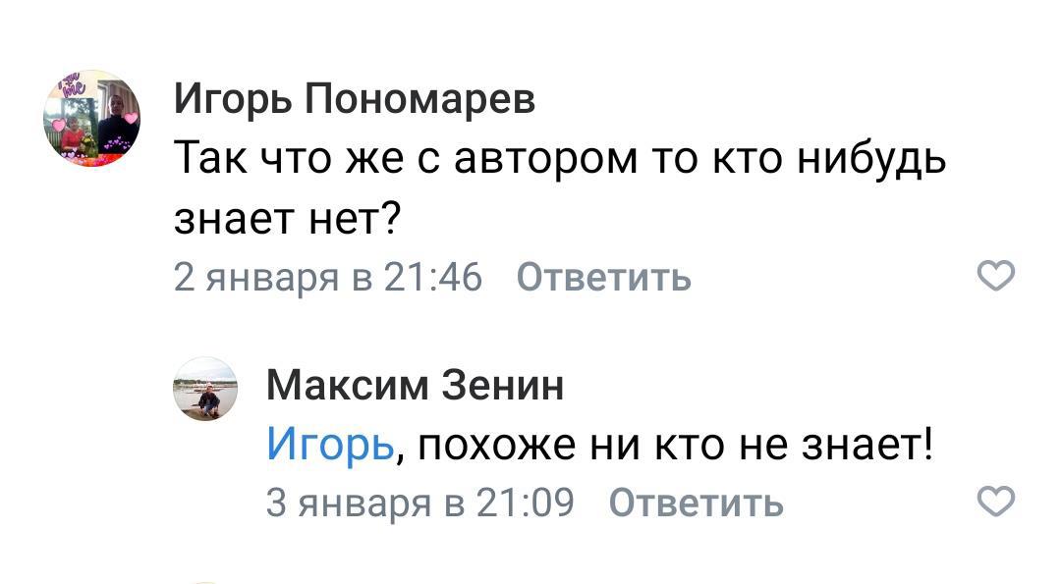Open Максим Зенин's avatar image

pyautogui.click(x=206, y=390)
